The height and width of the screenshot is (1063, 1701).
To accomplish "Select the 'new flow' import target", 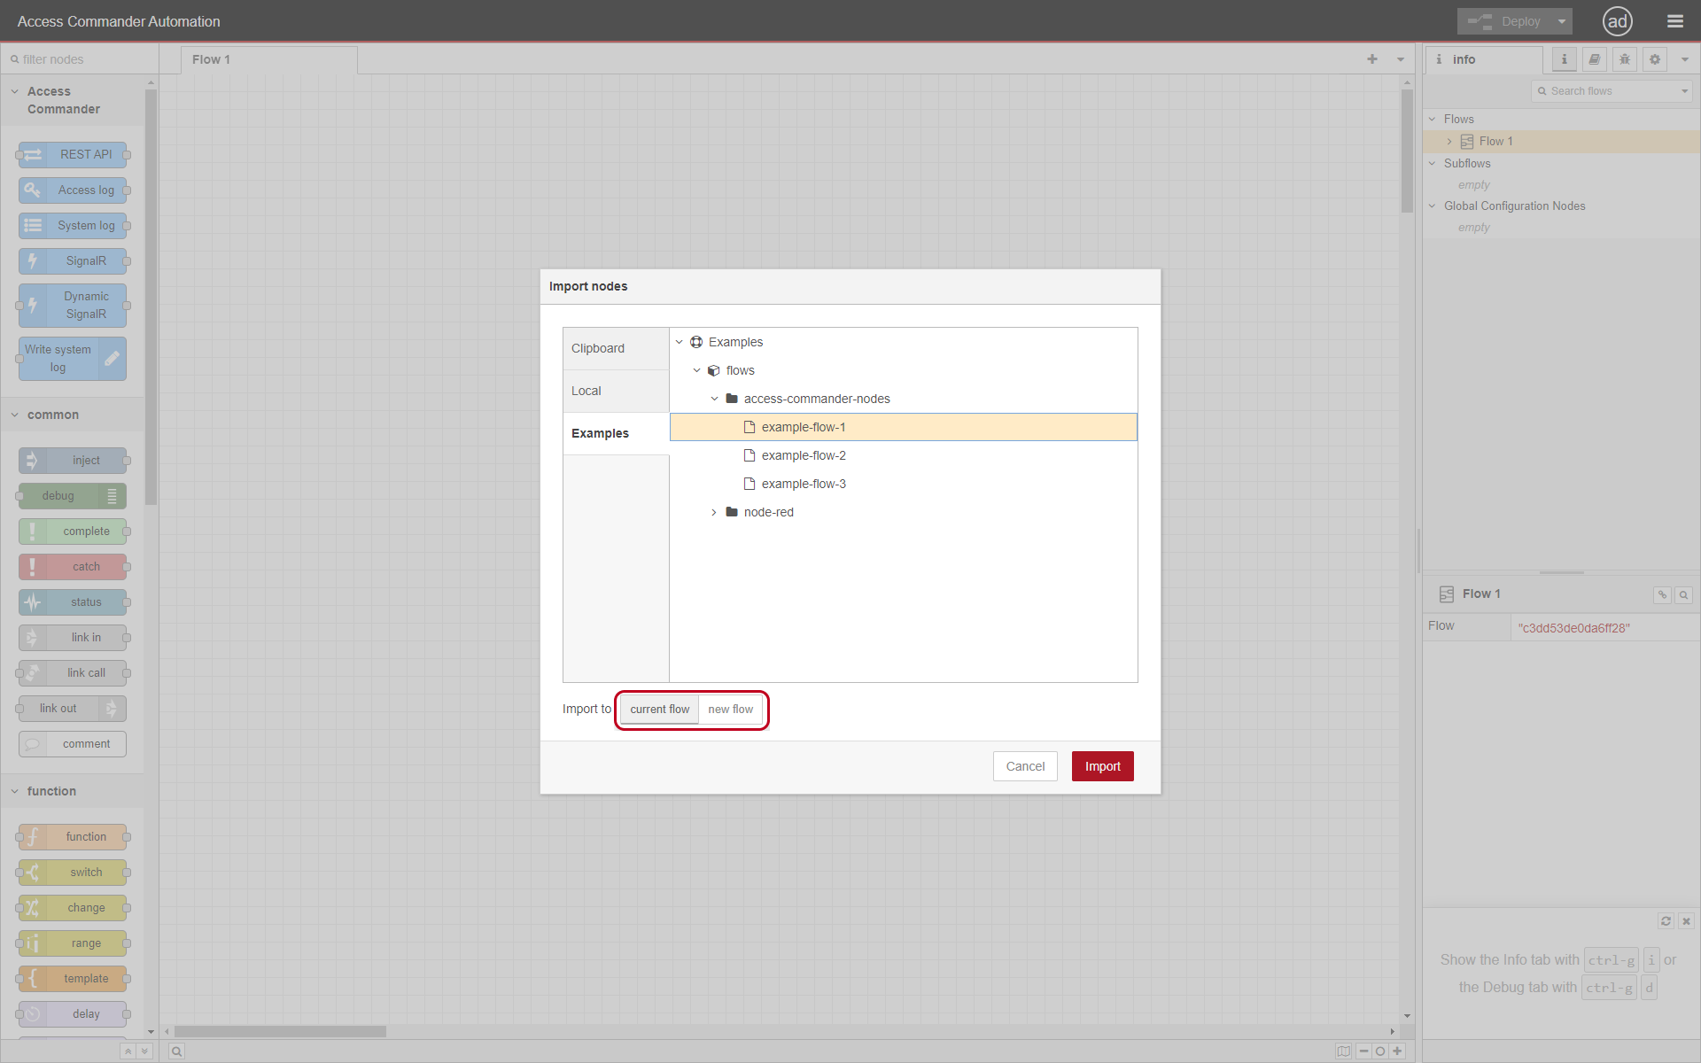I will click(730, 710).
